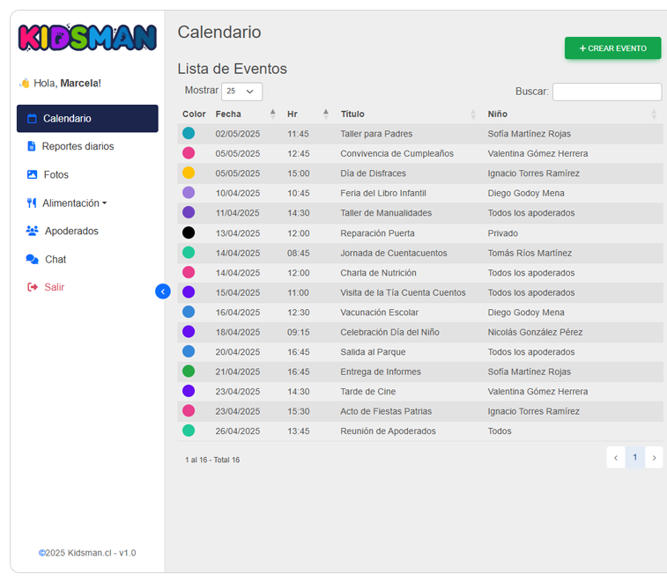This screenshot has width=667, height=582.
Task: Click the Tarde de Cine title
Action: pyautogui.click(x=368, y=391)
